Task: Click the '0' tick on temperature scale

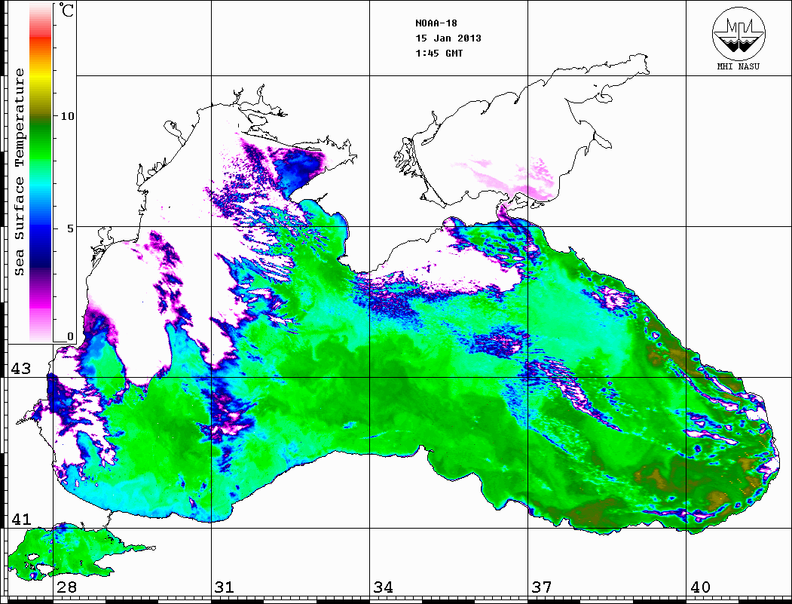Action: coord(70,336)
